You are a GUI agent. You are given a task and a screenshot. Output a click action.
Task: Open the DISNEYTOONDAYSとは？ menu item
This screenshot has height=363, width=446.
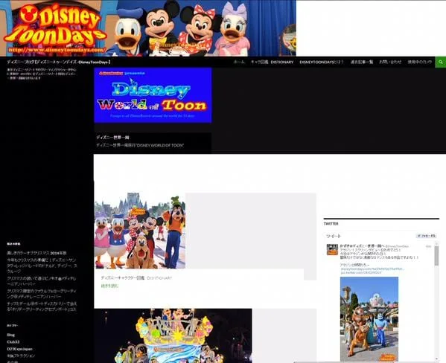coord(322,62)
